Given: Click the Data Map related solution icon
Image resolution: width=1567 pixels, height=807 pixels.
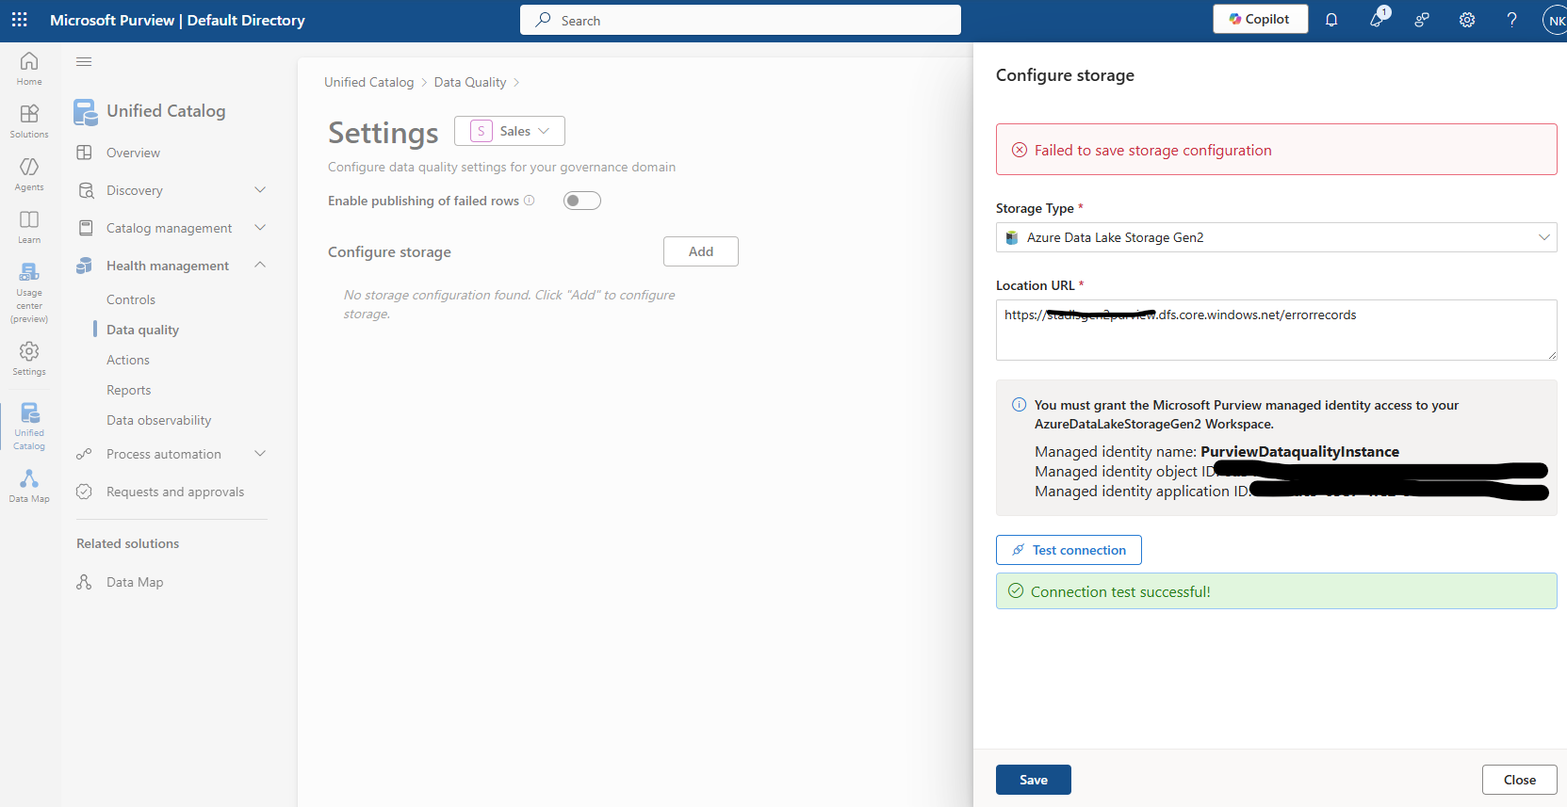Looking at the screenshot, I should tap(84, 582).
